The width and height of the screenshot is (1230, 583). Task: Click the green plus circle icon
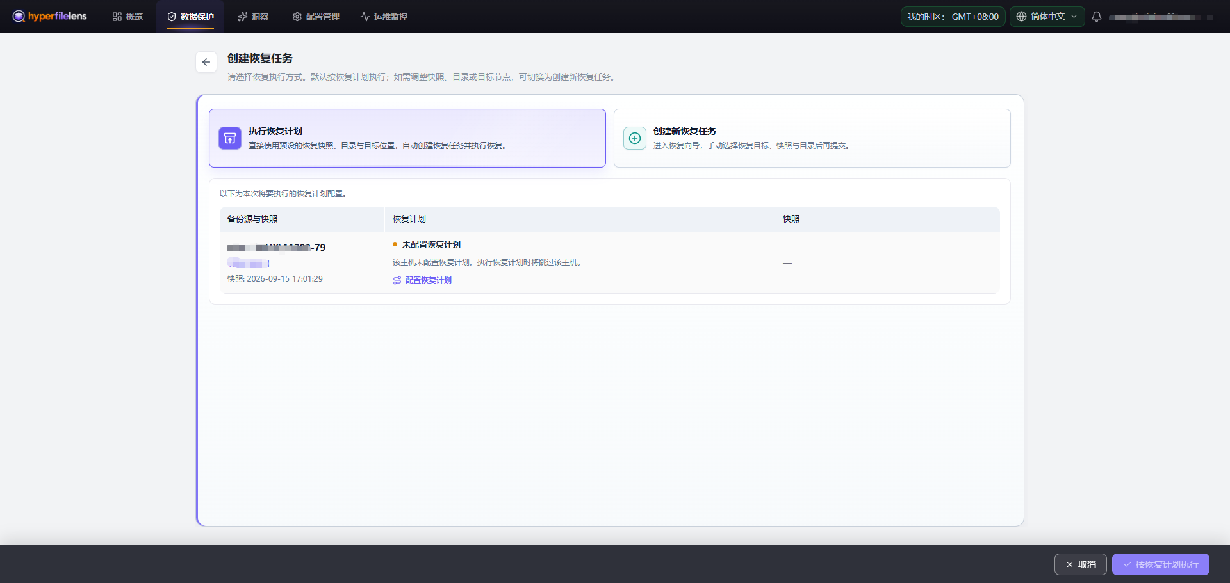pos(635,138)
